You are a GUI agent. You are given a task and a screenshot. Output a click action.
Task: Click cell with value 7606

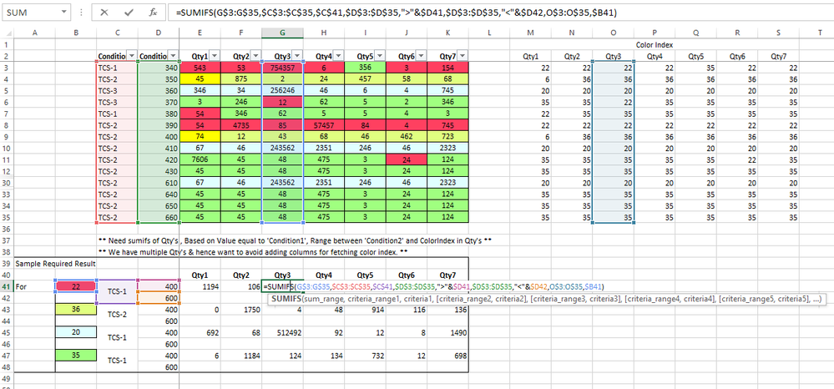pos(200,158)
